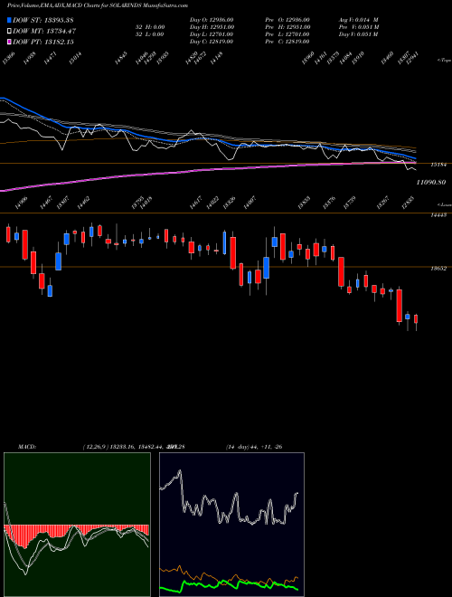Click the tall blue candlestick near 13652 line
Viewport: 452px width, 597px height.
click(267, 268)
